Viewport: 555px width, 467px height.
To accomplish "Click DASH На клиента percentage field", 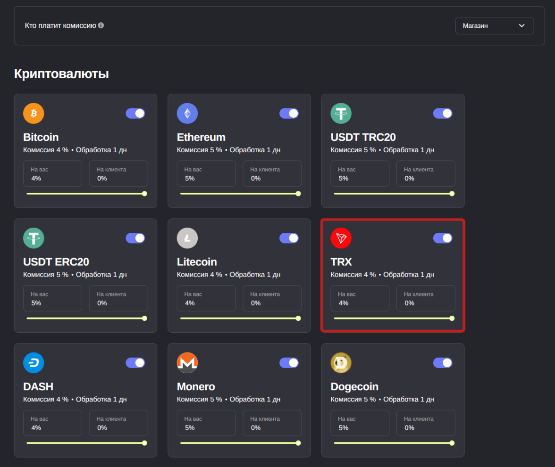I will click(x=118, y=423).
